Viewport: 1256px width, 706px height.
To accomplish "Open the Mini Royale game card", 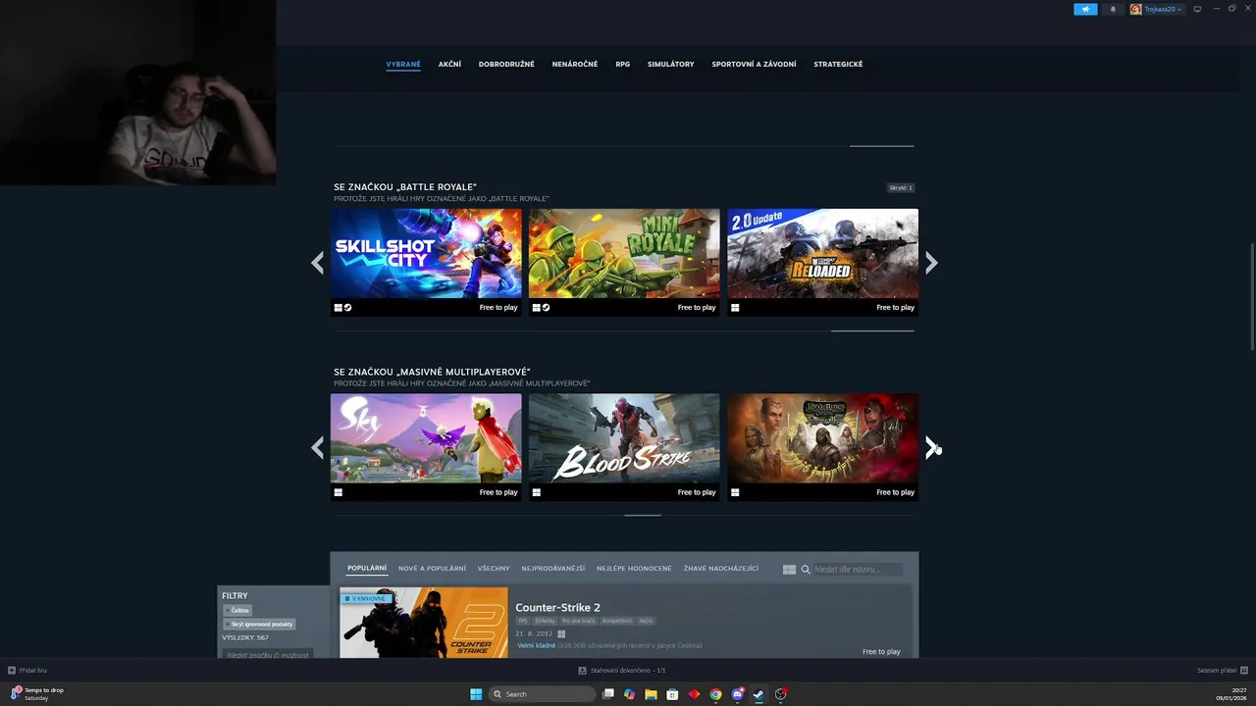I will point(624,262).
